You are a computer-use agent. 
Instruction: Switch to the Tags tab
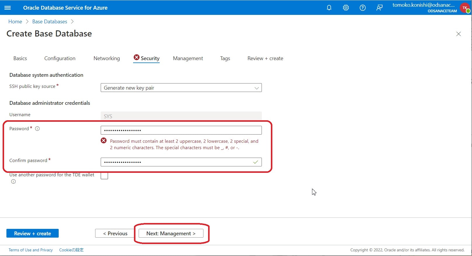point(225,58)
